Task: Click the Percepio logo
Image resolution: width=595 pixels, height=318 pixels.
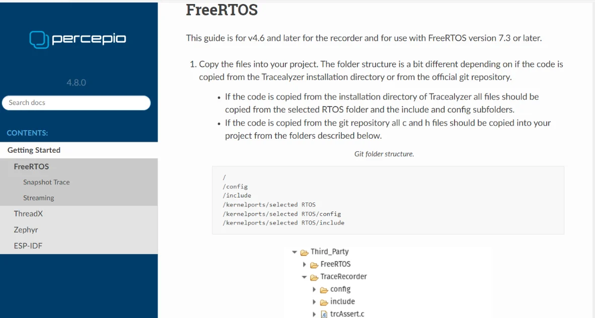Action: [78, 39]
